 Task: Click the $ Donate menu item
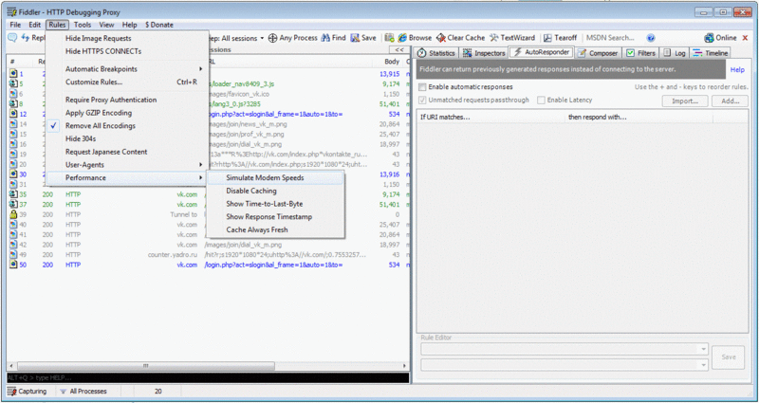point(158,25)
